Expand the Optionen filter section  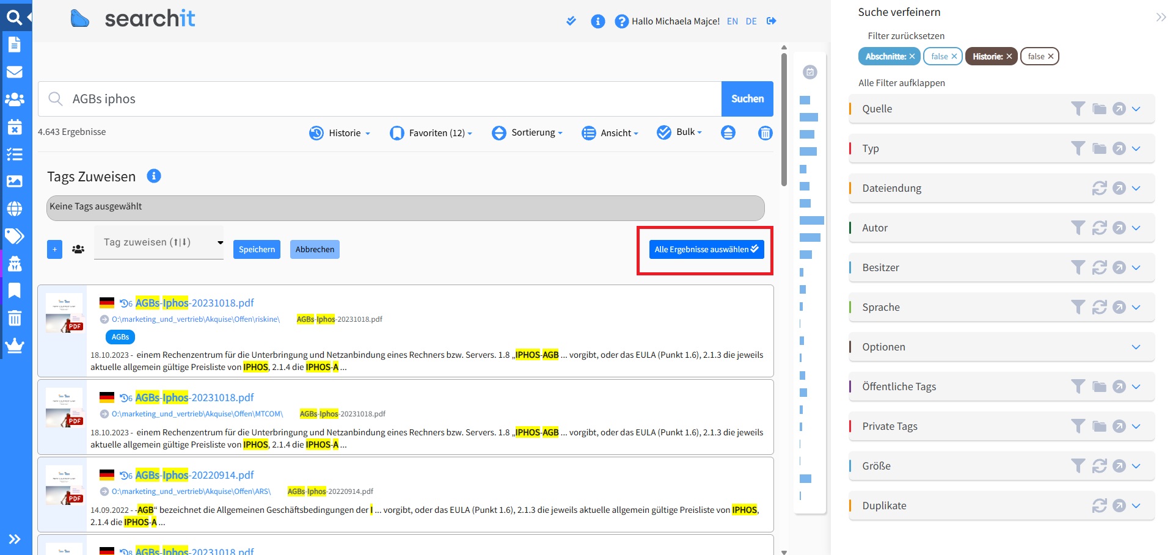(x=1136, y=347)
